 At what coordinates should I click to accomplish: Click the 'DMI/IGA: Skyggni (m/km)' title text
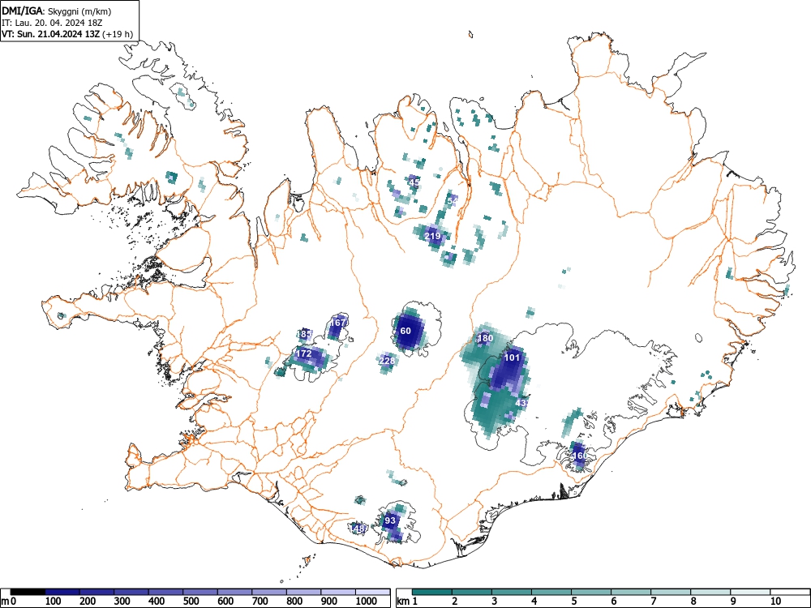[57, 11]
